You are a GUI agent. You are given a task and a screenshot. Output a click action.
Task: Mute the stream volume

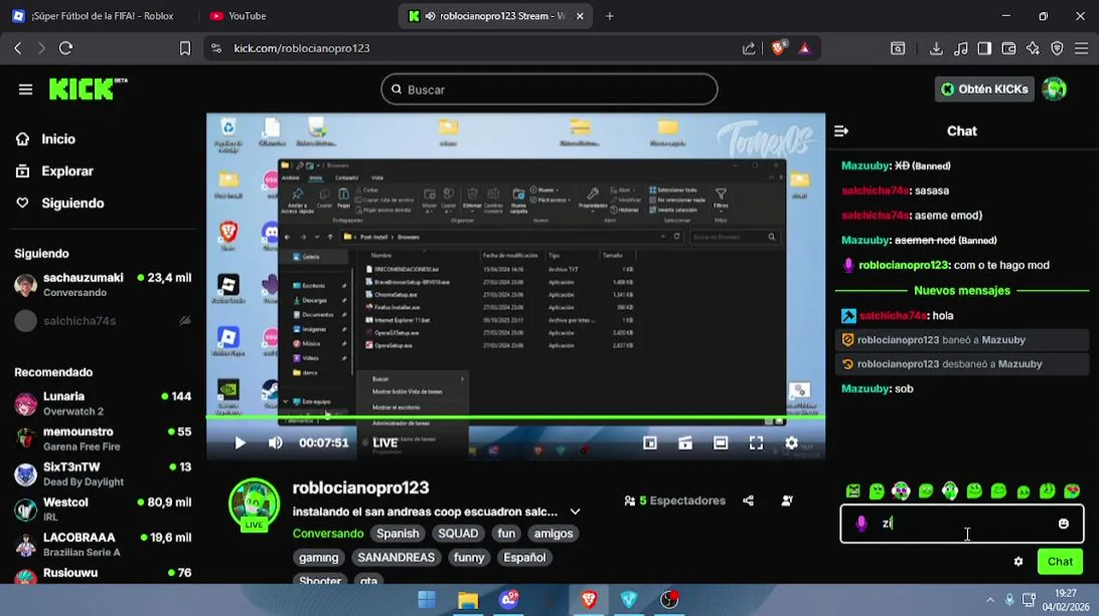pyautogui.click(x=275, y=442)
